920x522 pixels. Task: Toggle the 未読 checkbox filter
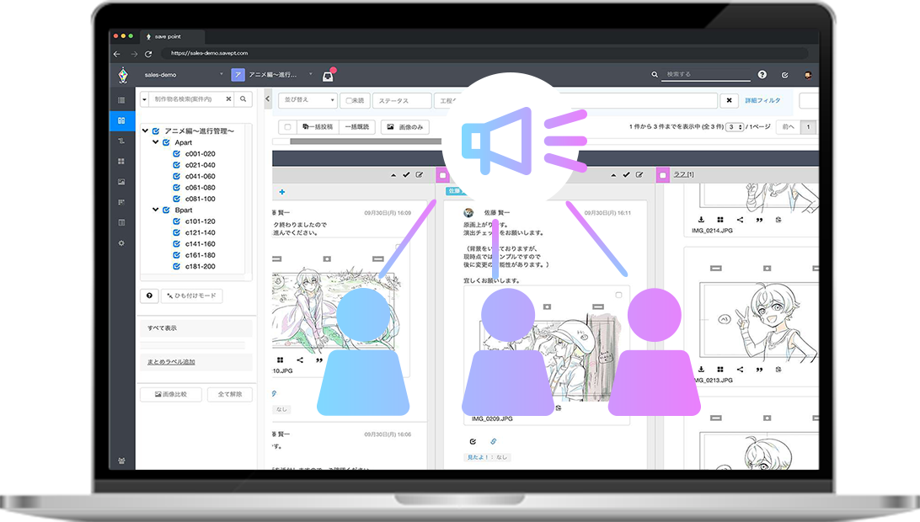tap(349, 101)
